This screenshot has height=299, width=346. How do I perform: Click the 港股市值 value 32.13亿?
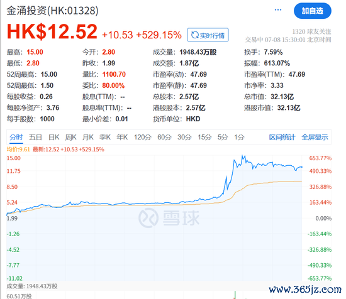[289, 108]
